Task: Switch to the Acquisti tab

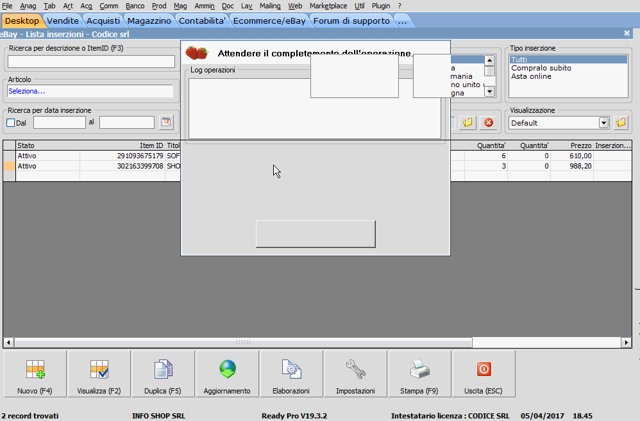Action: tap(103, 21)
